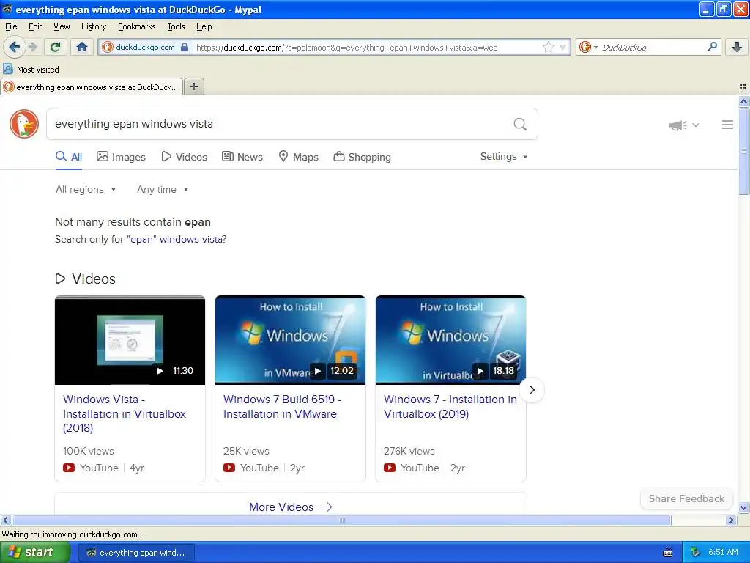Image resolution: width=750 pixels, height=563 pixels.
Task: Click in the browser URL address field
Action: point(368,47)
